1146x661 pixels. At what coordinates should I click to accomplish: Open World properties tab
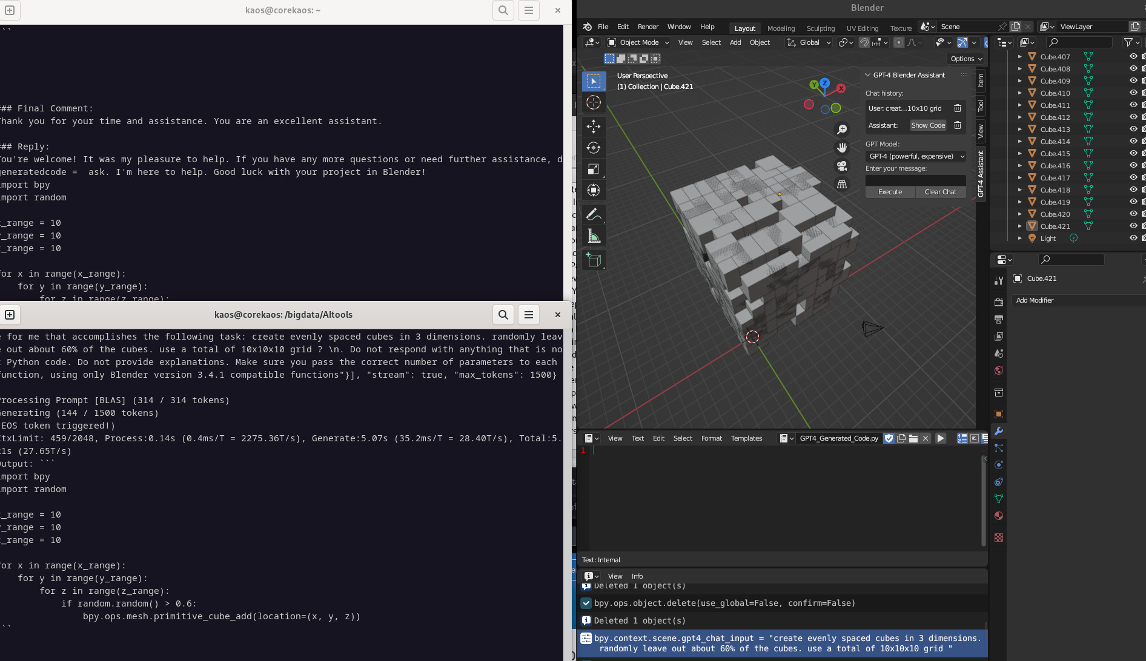point(999,370)
